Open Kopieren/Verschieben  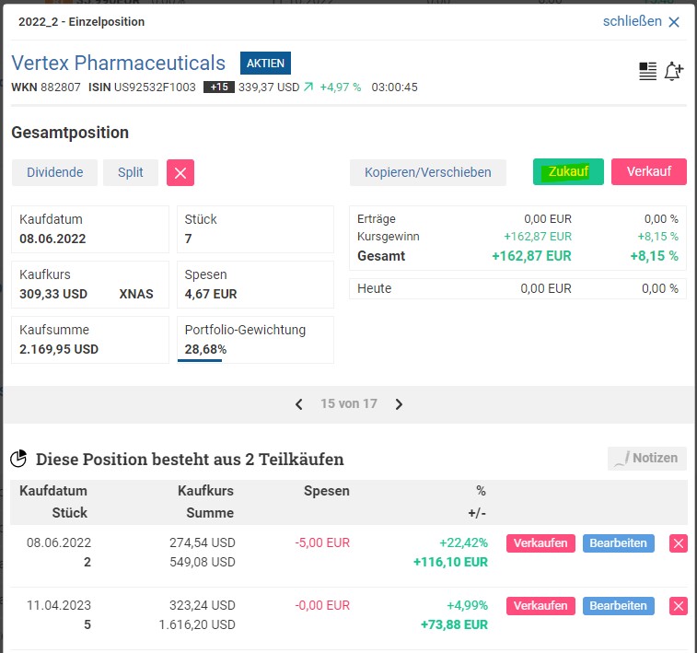tap(428, 172)
